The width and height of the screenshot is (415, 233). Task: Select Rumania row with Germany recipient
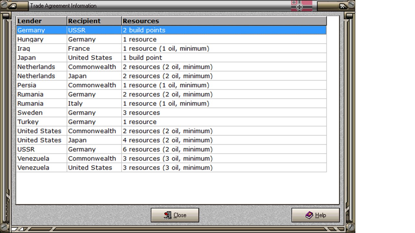(171, 94)
